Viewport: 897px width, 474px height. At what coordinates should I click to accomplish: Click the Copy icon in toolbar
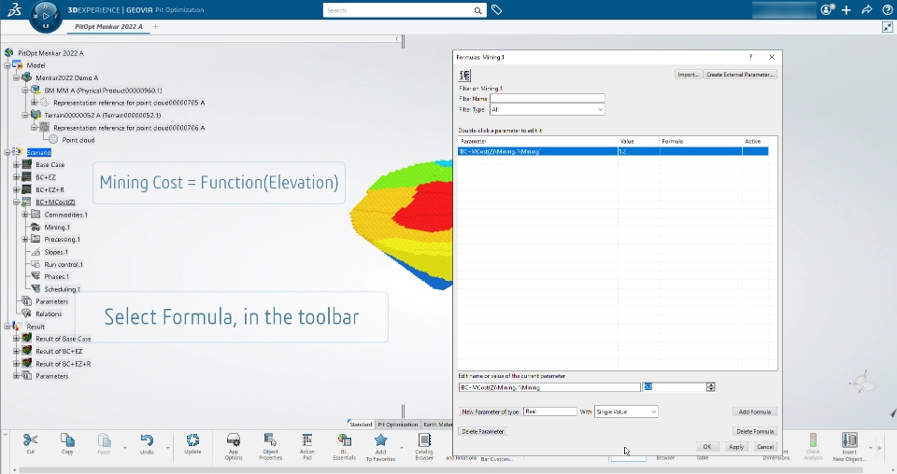pyautogui.click(x=67, y=439)
